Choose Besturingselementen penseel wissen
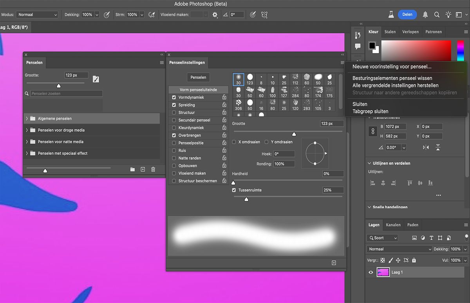 pos(392,78)
